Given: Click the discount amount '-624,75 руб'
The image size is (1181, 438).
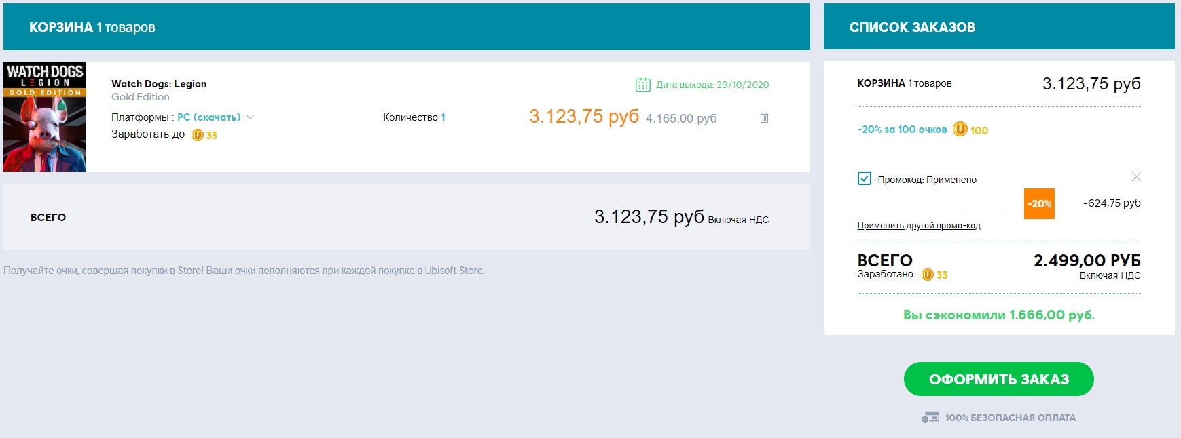Looking at the screenshot, I should point(1112,203).
